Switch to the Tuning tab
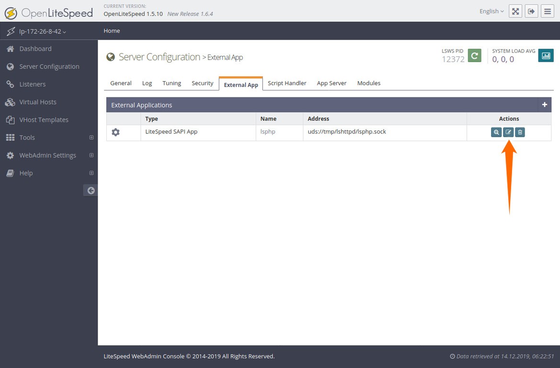Image resolution: width=560 pixels, height=368 pixels. 172,83
